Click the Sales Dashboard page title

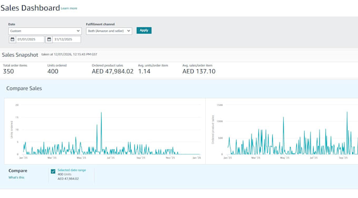coord(30,8)
